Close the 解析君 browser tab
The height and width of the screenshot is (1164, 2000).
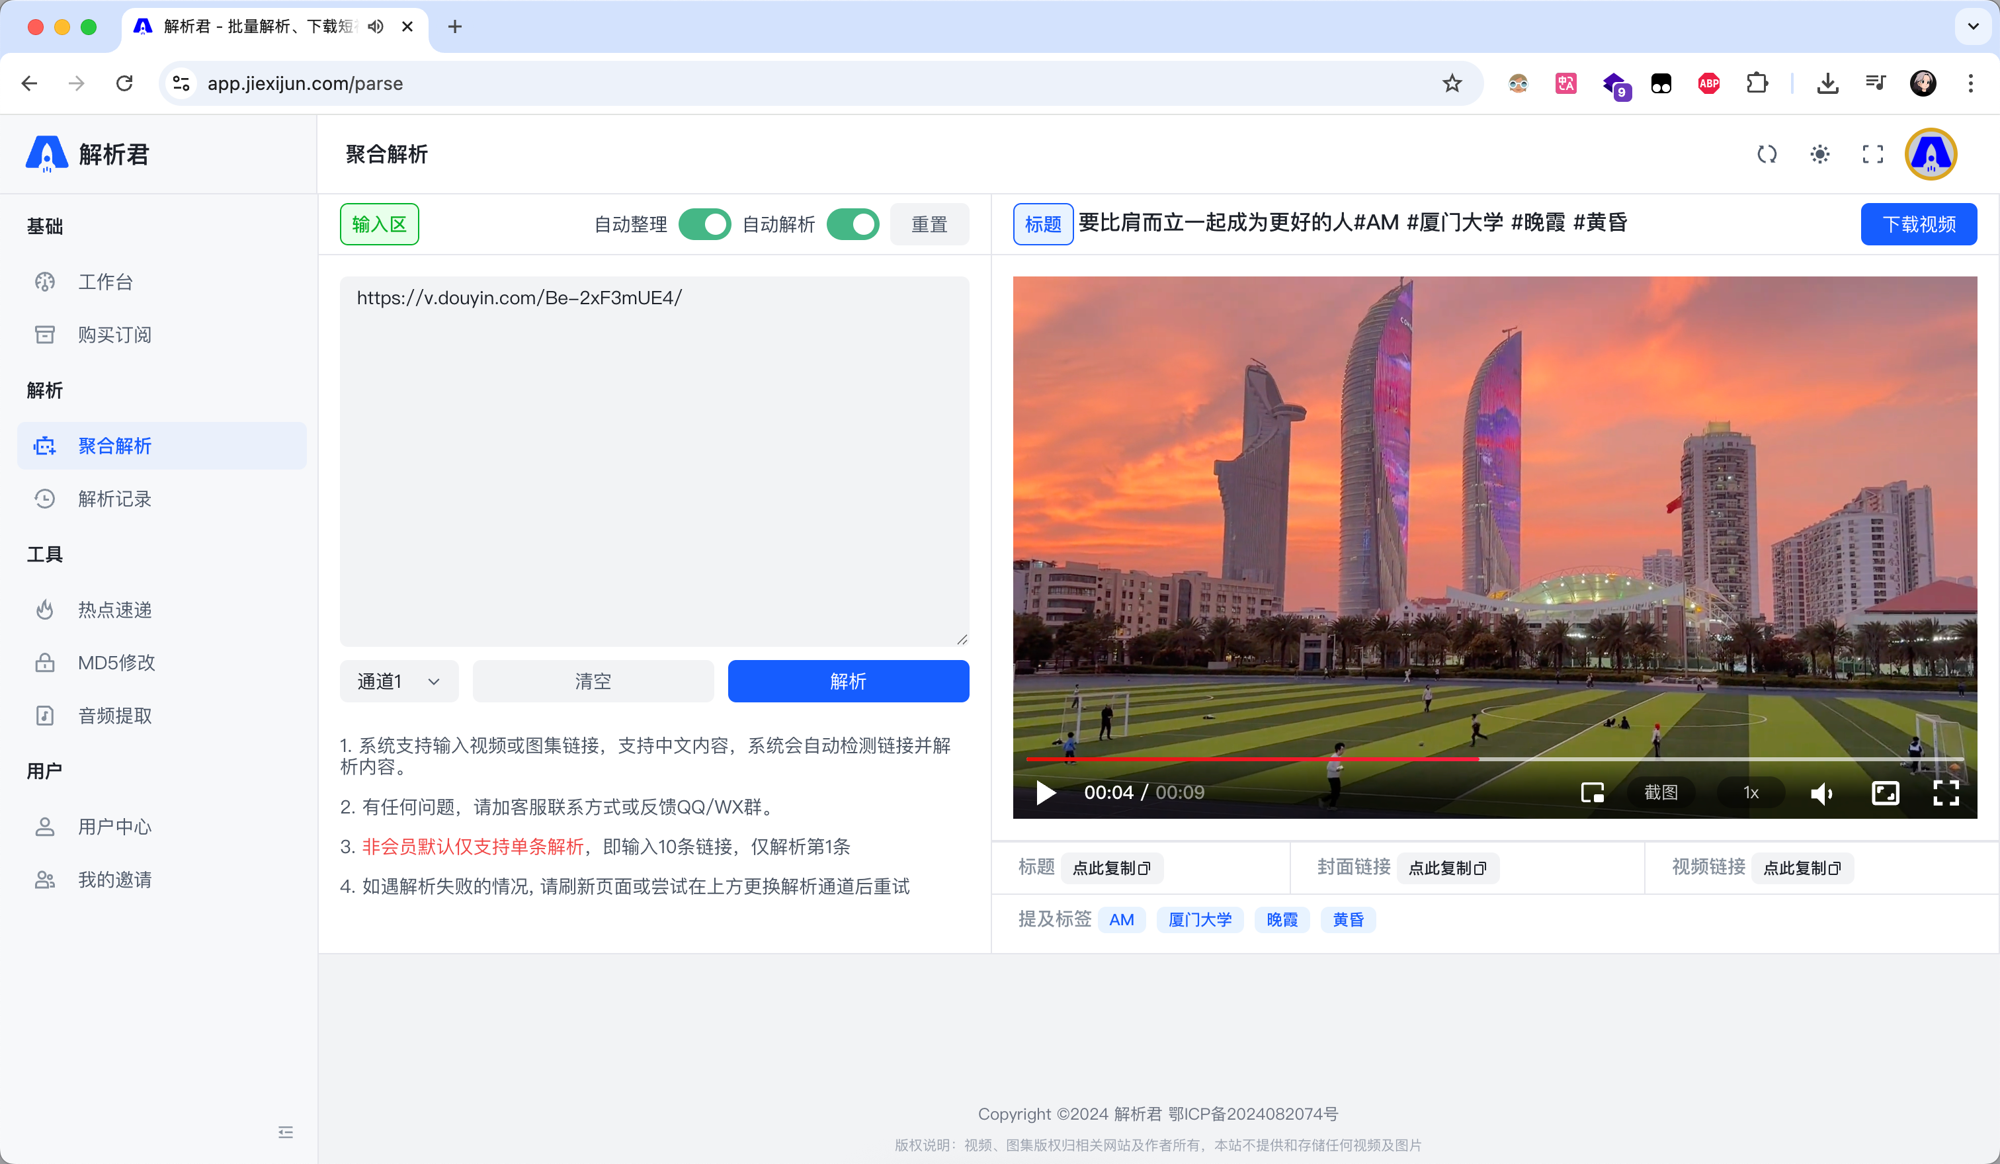click(407, 26)
